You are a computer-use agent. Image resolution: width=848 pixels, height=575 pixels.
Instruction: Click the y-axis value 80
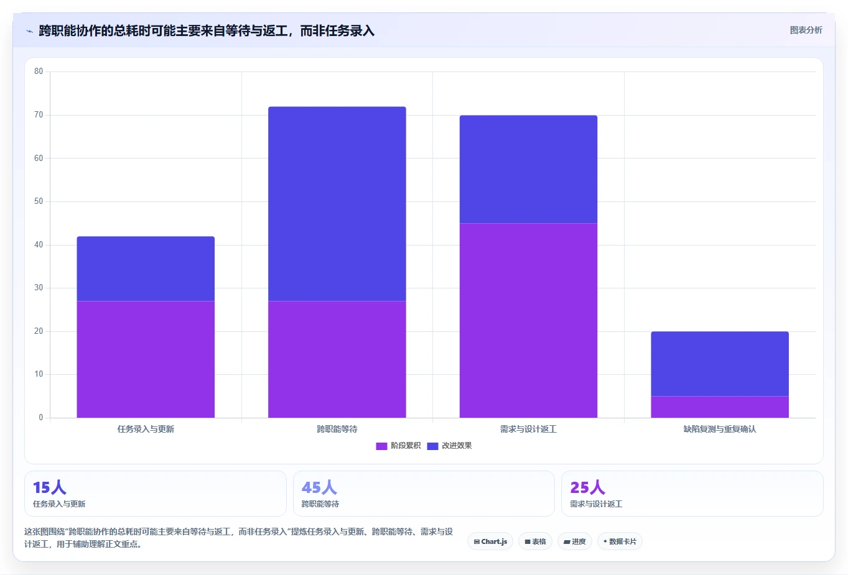click(39, 71)
